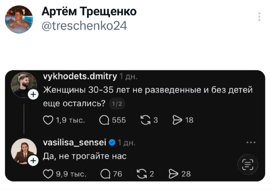Like the vykhodets.dmitry post heart icon
Screen dimensions: 270x190
tap(49, 120)
